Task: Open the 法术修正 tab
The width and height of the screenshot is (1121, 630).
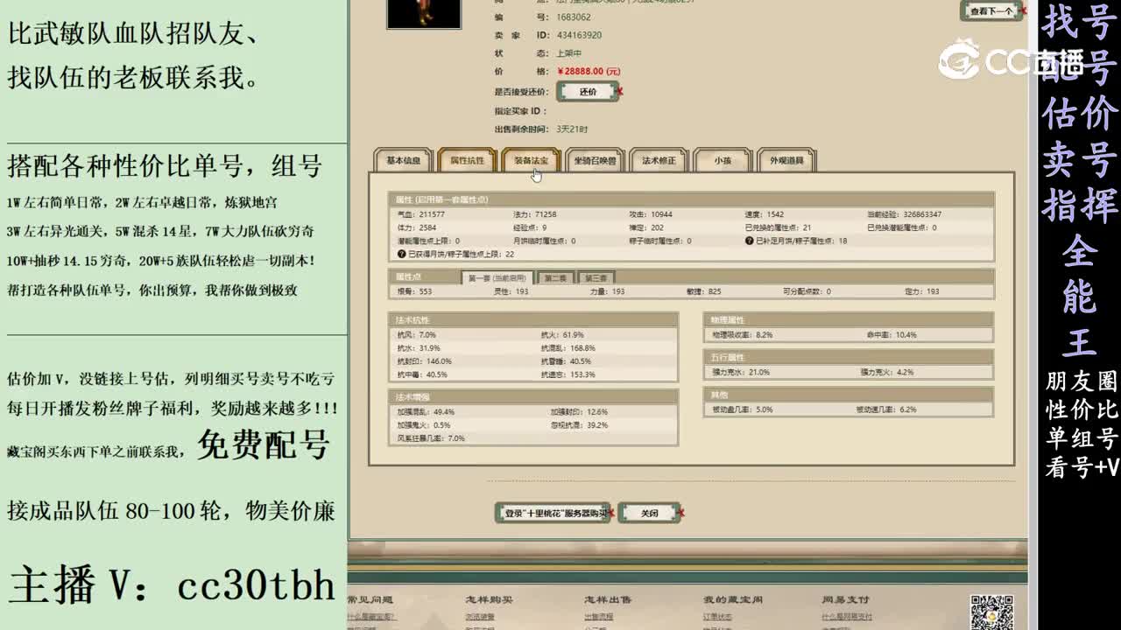Action: pyautogui.click(x=659, y=161)
